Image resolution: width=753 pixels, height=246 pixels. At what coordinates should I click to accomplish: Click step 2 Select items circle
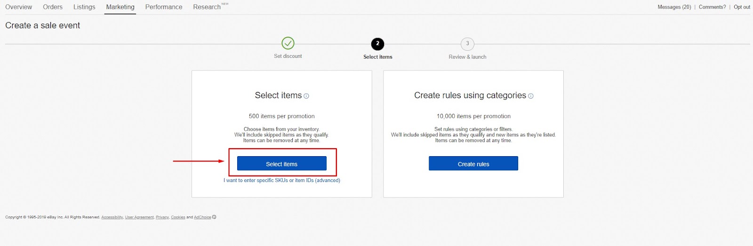tap(377, 44)
